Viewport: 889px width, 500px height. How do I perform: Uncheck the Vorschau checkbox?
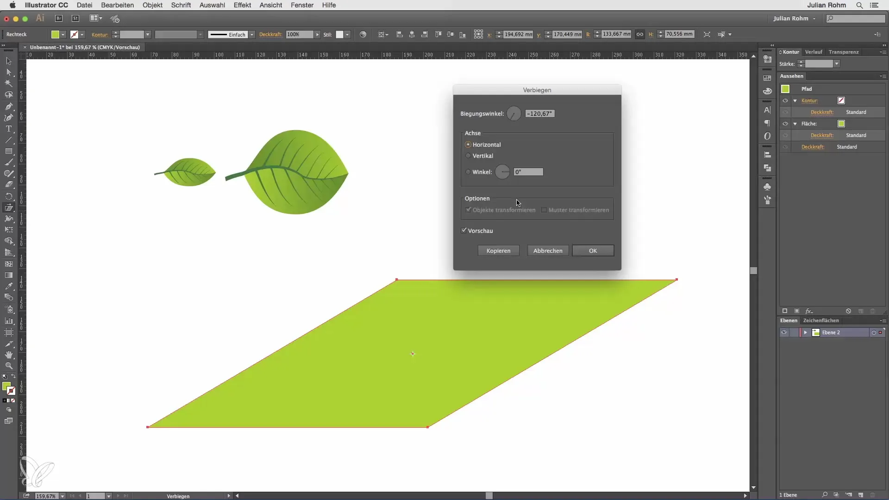464,231
